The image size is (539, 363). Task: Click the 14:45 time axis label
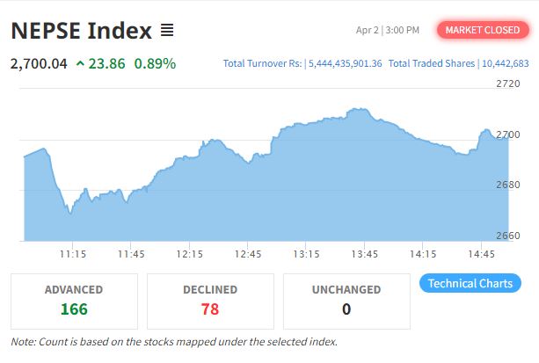point(482,254)
